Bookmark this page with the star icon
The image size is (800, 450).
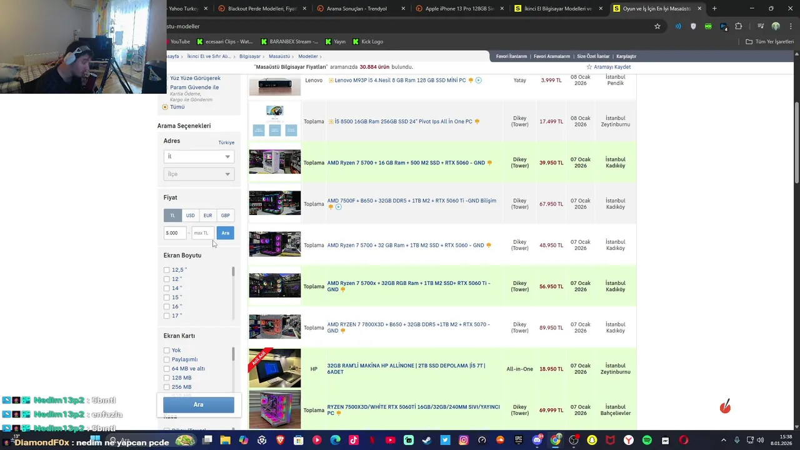point(657,26)
